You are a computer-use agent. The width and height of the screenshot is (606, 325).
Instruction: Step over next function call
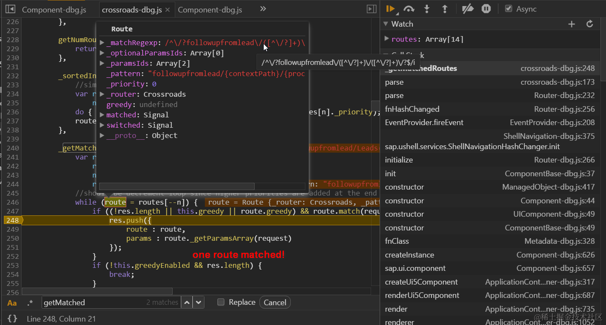pyautogui.click(x=409, y=9)
